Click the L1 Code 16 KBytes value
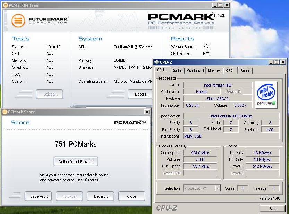This screenshot has height=214, width=289. point(262,159)
